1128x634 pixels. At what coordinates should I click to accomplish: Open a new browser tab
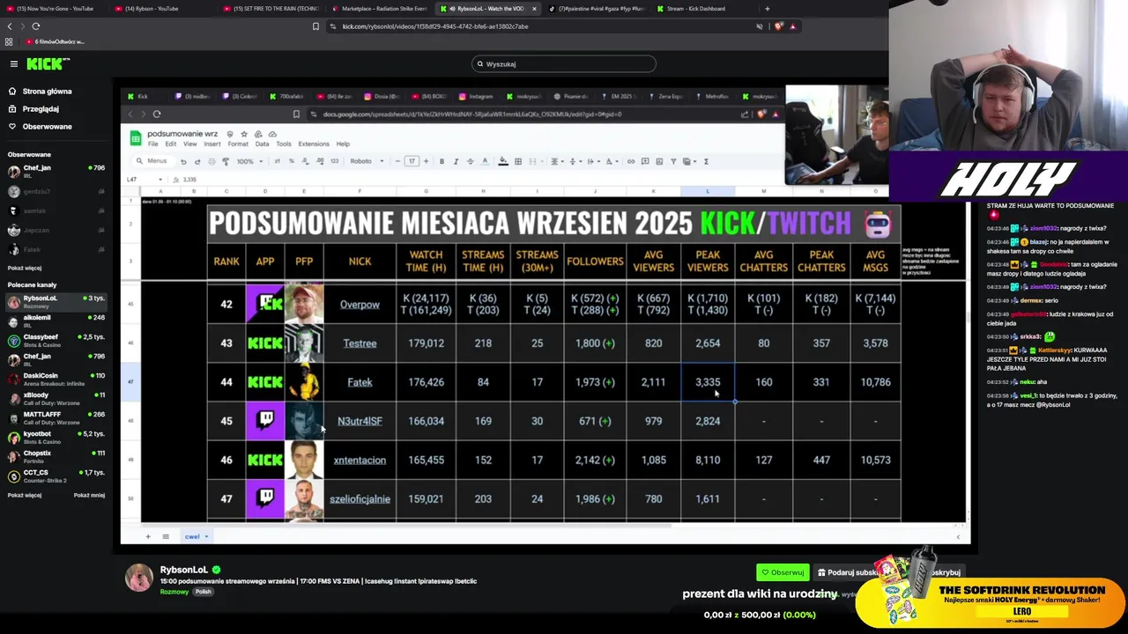click(767, 9)
